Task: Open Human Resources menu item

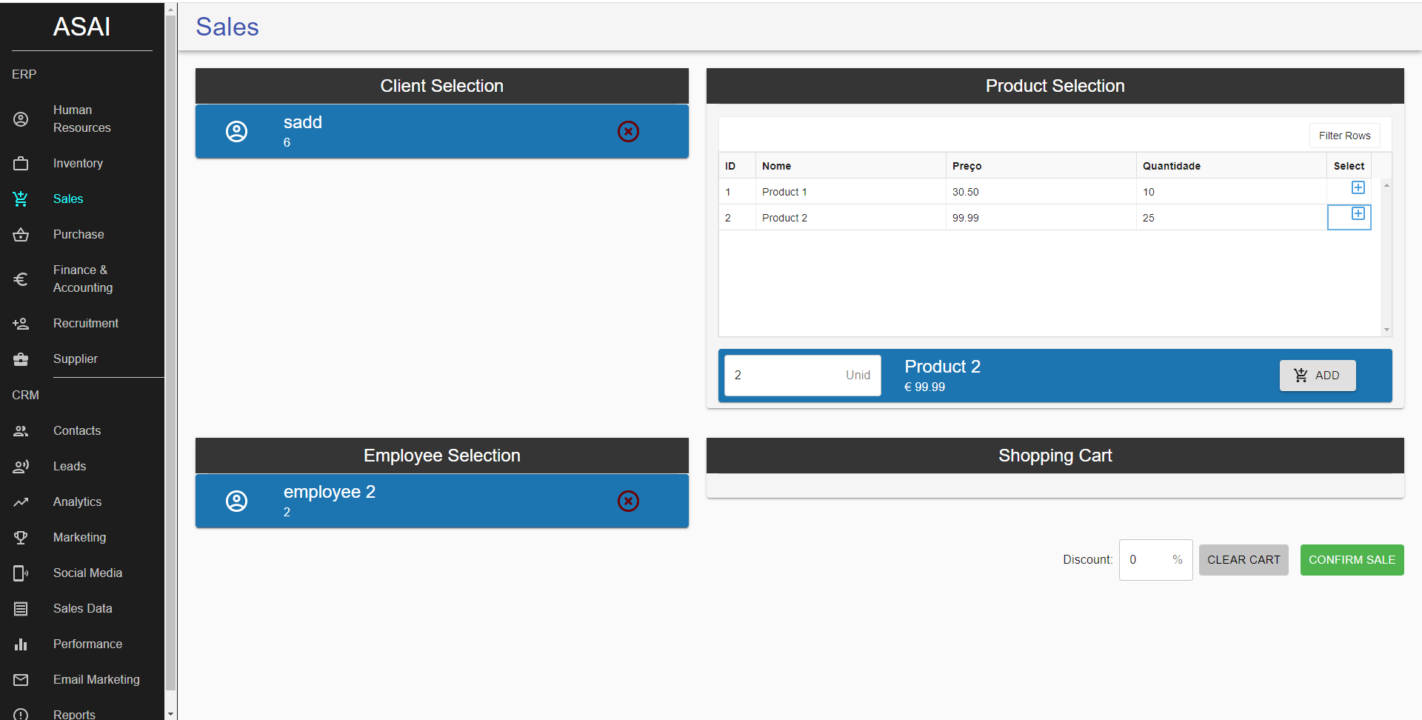Action: pyautogui.click(x=81, y=119)
